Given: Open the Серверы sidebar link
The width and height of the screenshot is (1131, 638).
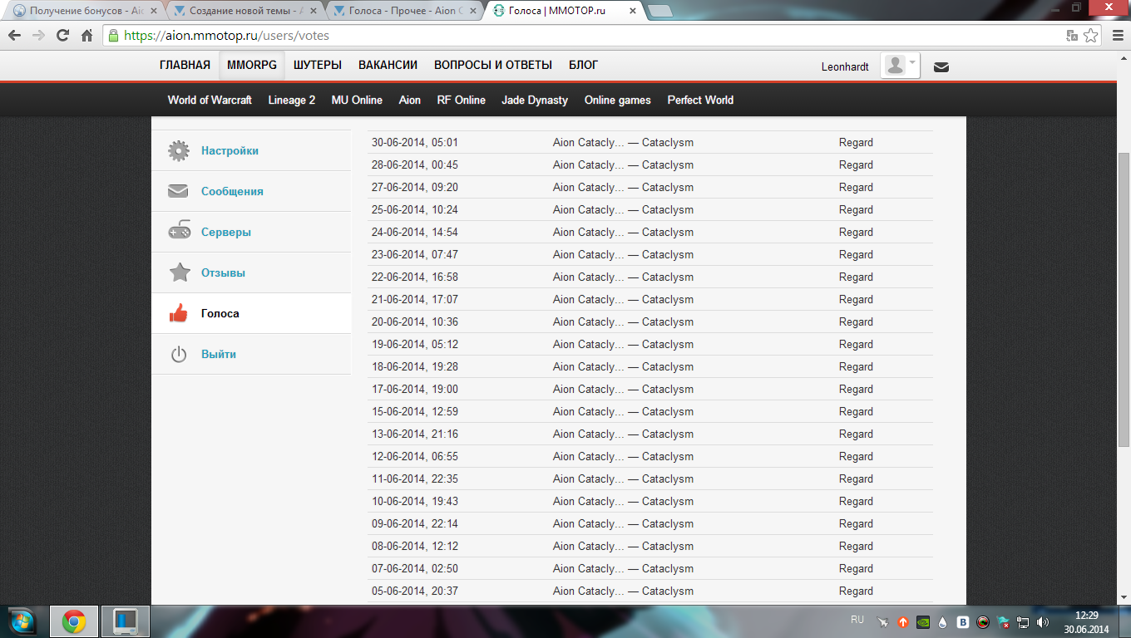Looking at the screenshot, I should (x=226, y=233).
